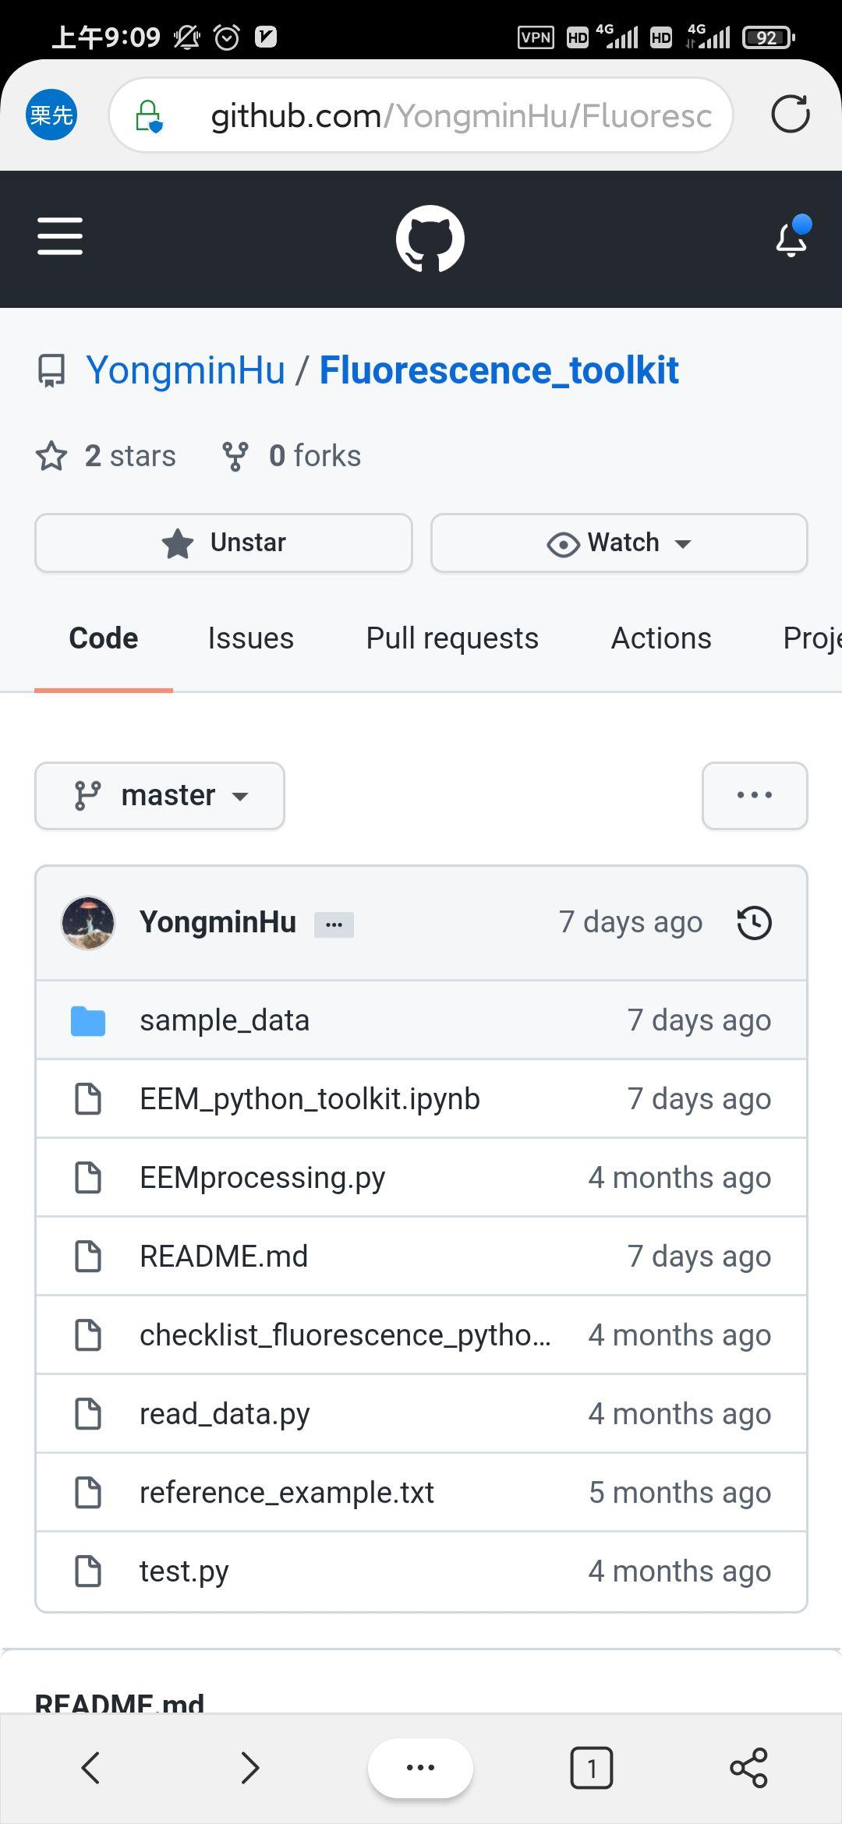The width and height of the screenshot is (842, 1824).
Task: Open EEM_python_toolkit.ipynb file
Action: pyautogui.click(x=310, y=1098)
